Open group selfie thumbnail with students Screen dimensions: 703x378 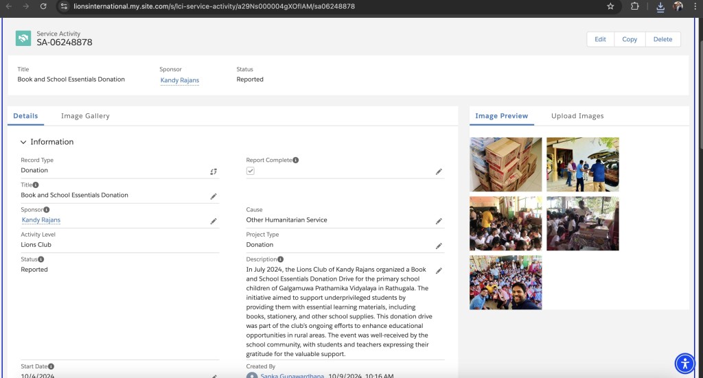coord(506,283)
